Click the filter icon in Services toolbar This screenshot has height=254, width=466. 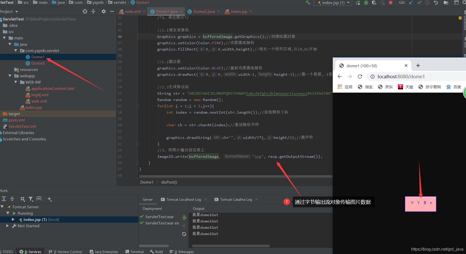31,199
